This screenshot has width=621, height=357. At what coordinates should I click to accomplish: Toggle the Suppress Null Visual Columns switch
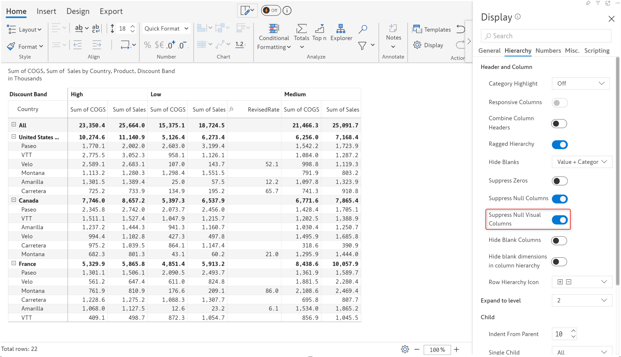pos(559,219)
